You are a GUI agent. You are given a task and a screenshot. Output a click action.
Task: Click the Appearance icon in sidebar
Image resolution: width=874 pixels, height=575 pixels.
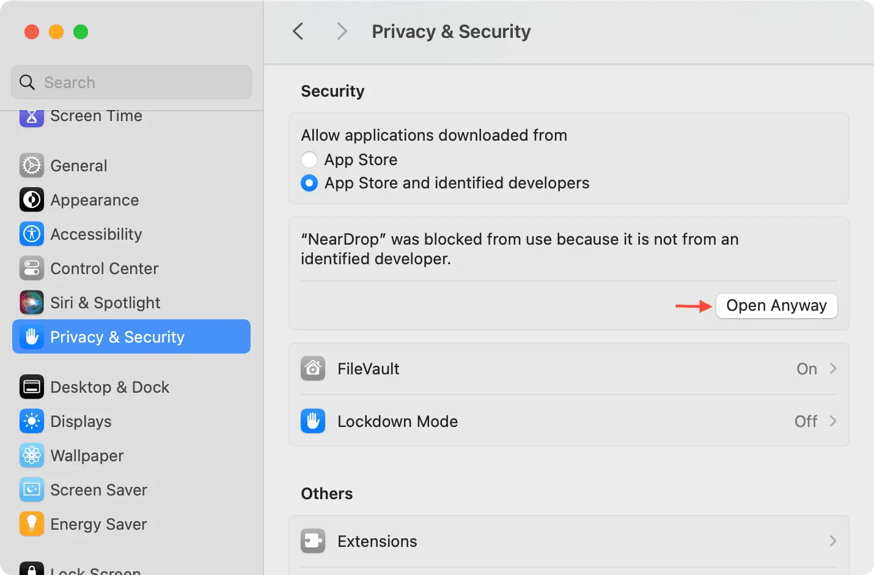click(x=32, y=199)
